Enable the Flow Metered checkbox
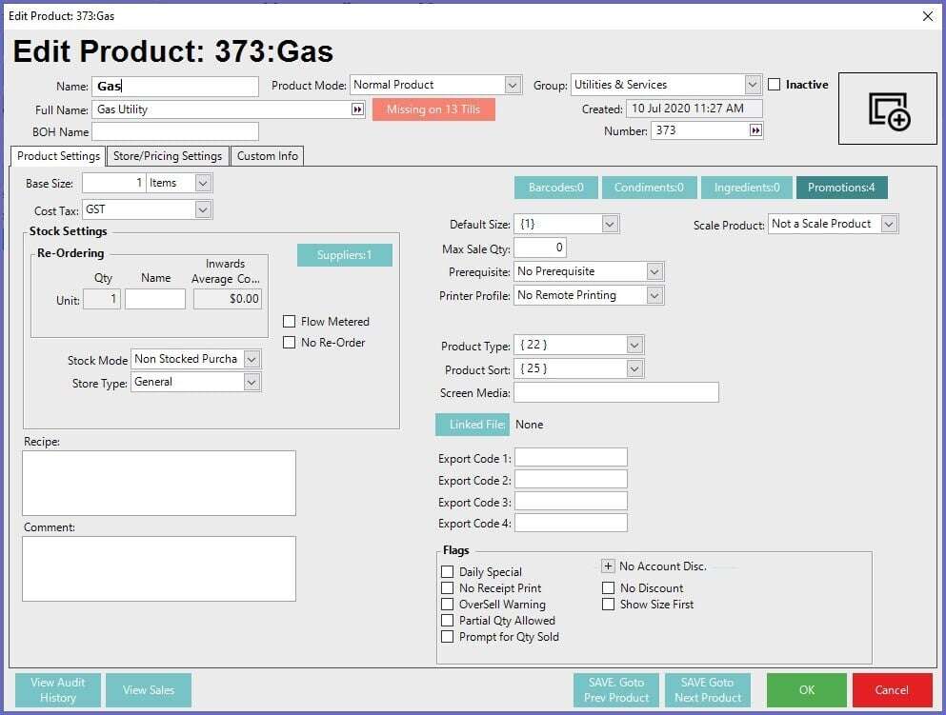 point(290,322)
